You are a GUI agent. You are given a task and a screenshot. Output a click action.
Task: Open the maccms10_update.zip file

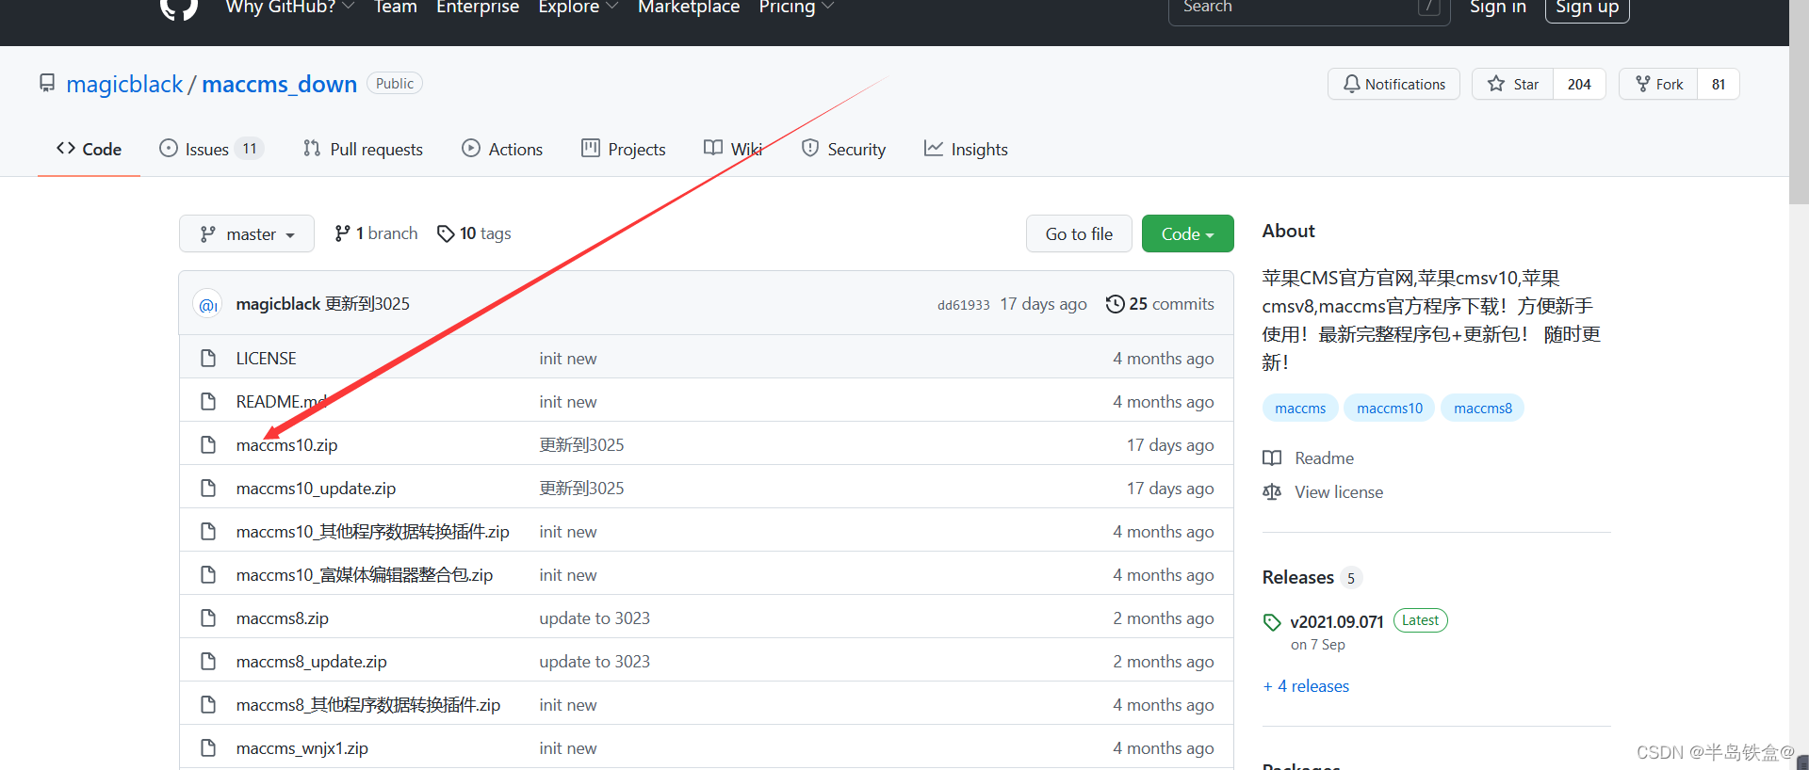(x=316, y=489)
